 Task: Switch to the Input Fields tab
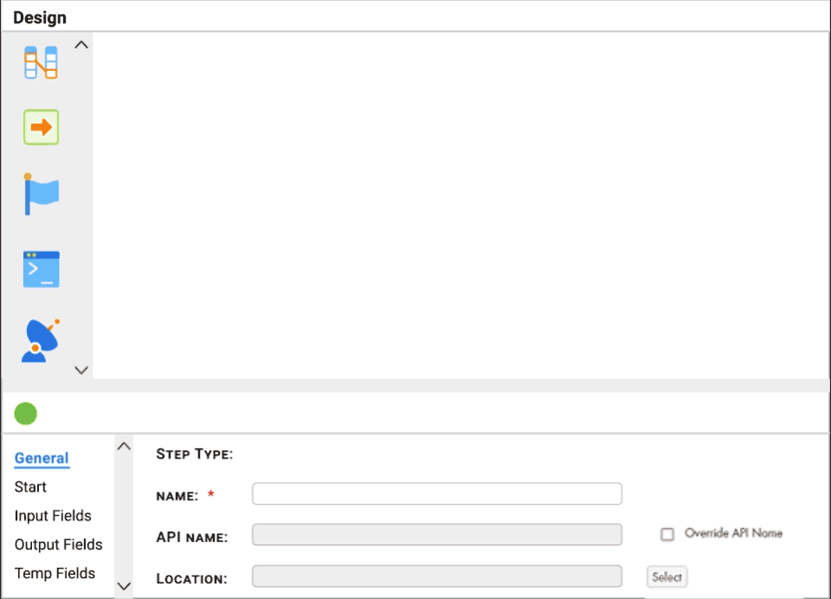52,515
